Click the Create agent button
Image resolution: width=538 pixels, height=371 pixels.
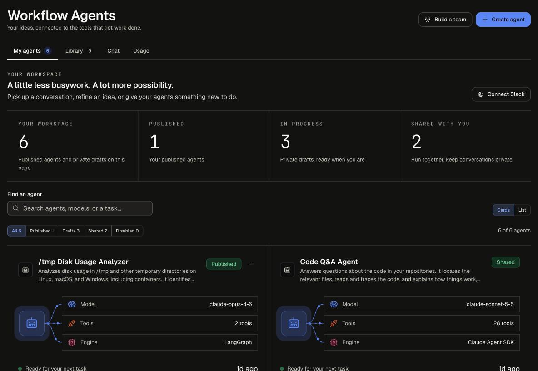[x=503, y=20]
